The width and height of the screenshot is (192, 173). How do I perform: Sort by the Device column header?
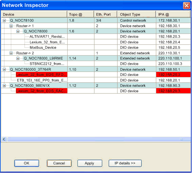(x=34, y=14)
